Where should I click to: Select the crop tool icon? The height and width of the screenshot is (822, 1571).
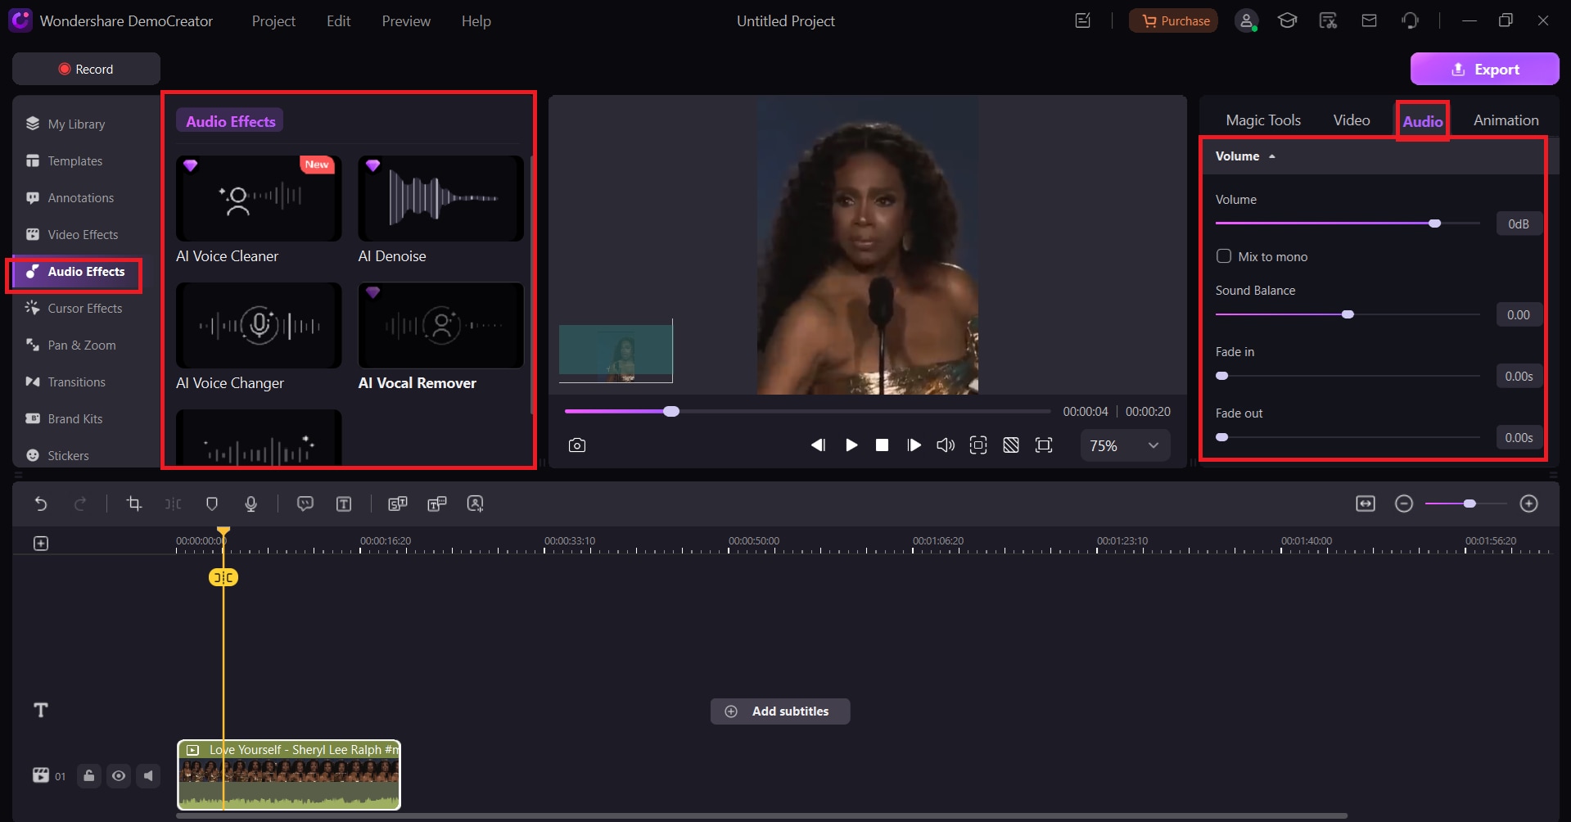[134, 504]
